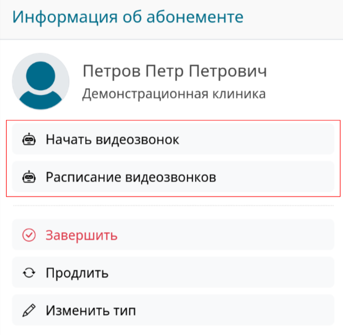Click the user avatar silhouette
Image resolution: width=343 pixels, height=335 pixels.
[41, 81]
